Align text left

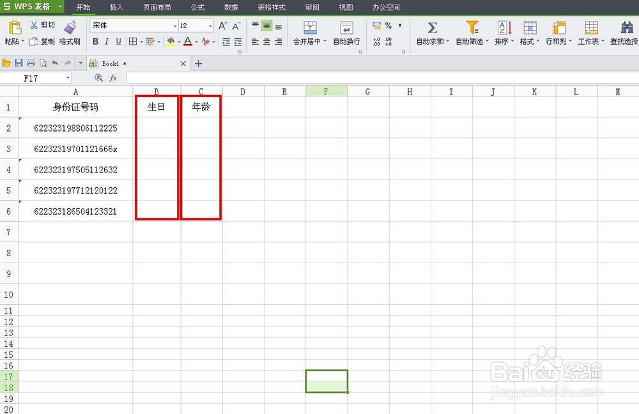click(x=255, y=42)
